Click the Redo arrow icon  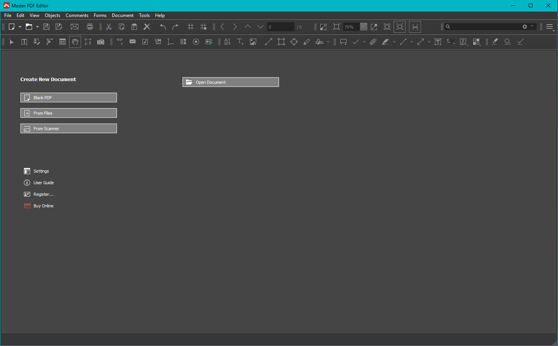coord(176,27)
